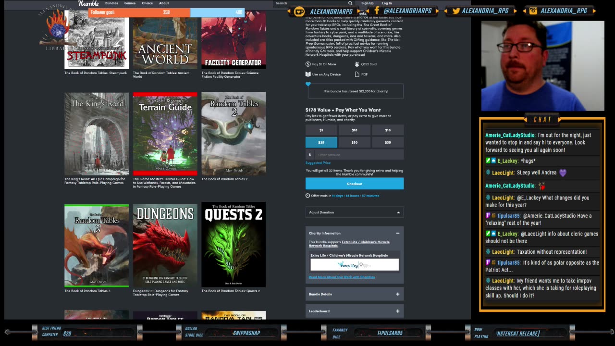Click the Humble logo in header
The height and width of the screenshot is (346, 615).
click(88, 3)
